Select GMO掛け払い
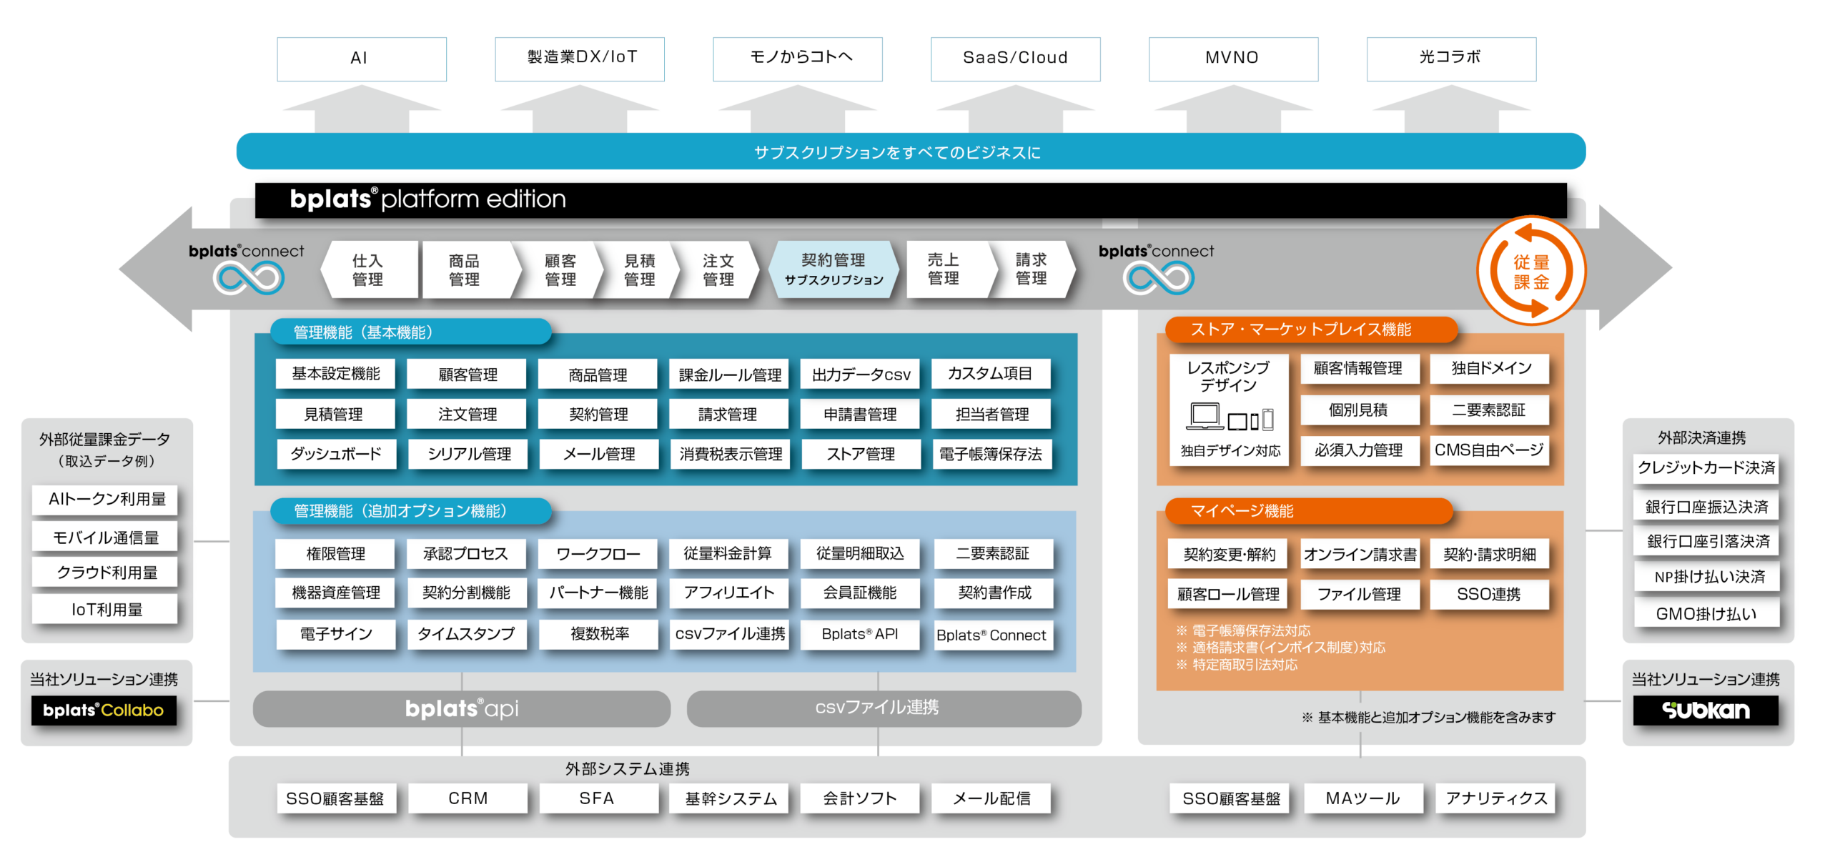Image resolution: width=1830 pixels, height=867 pixels. [x=1706, y=614]
